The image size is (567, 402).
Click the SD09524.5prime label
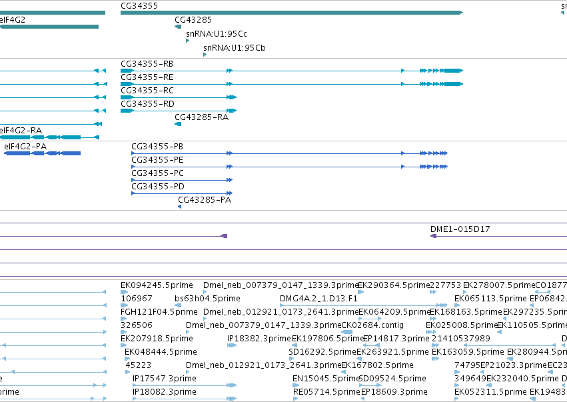[x=392, y=379]
